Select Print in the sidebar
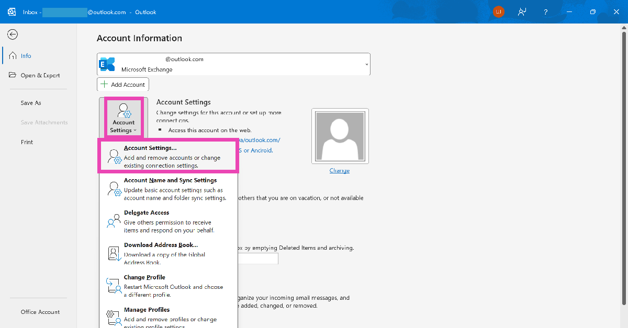Screen dimensions: 628x328 tap(27, 142)
